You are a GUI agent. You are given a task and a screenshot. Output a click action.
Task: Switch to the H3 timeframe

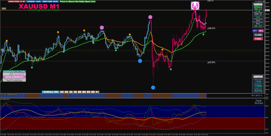(x=62, y=92)
